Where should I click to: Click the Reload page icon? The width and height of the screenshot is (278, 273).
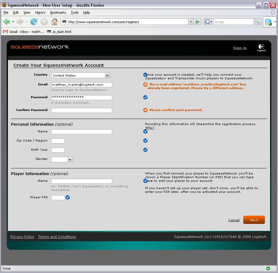tap(34, 22)
